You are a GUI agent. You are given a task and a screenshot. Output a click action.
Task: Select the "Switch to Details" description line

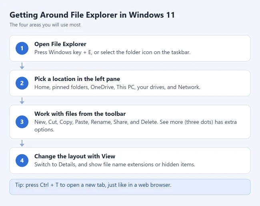(115, 164)
